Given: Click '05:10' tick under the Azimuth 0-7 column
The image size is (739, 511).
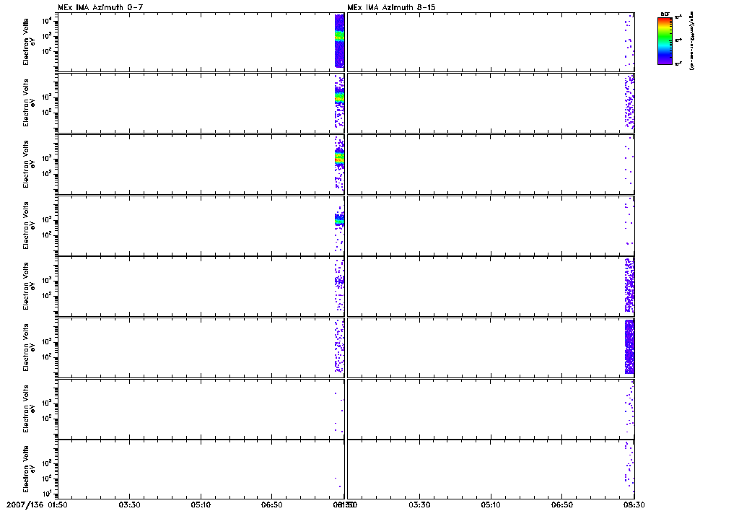Looking at the screenshot, I should (201, 505).
